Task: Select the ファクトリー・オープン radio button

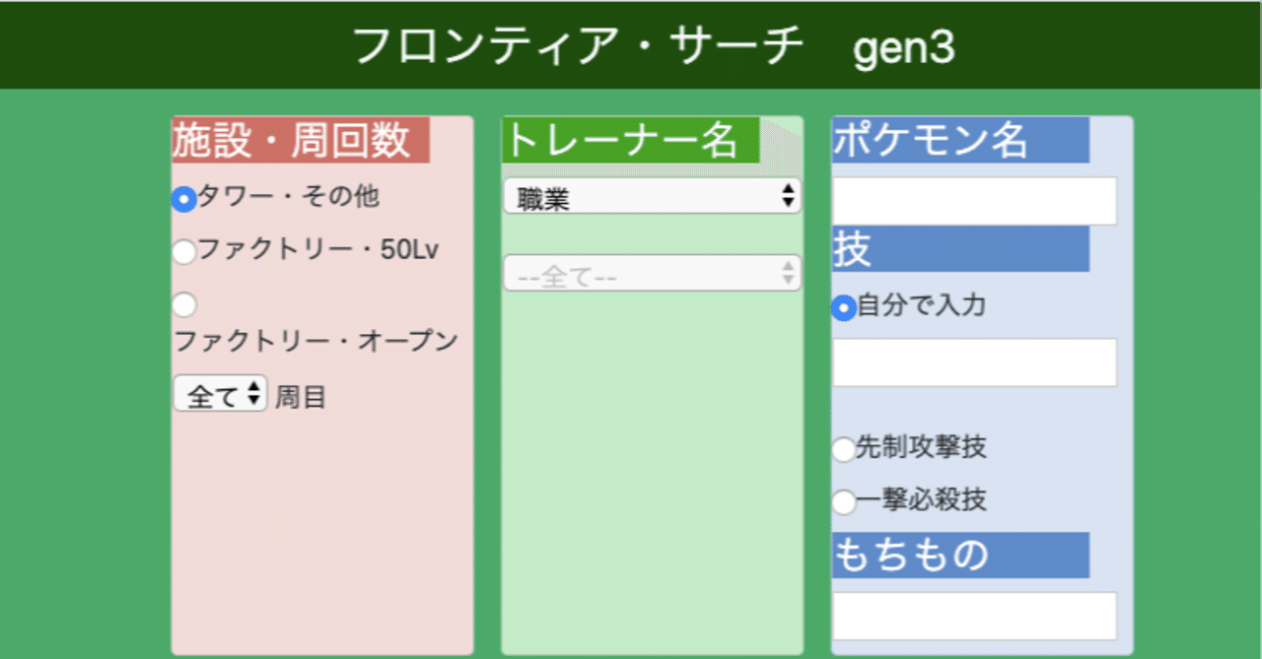Action: click(184, 305)
